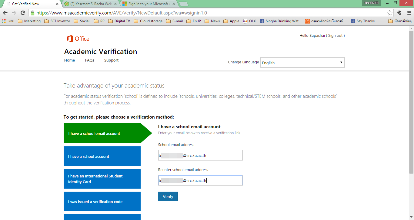414x220 pixels.
Task: Click the browser address bar URL
Action: click(x=122, y=13)
